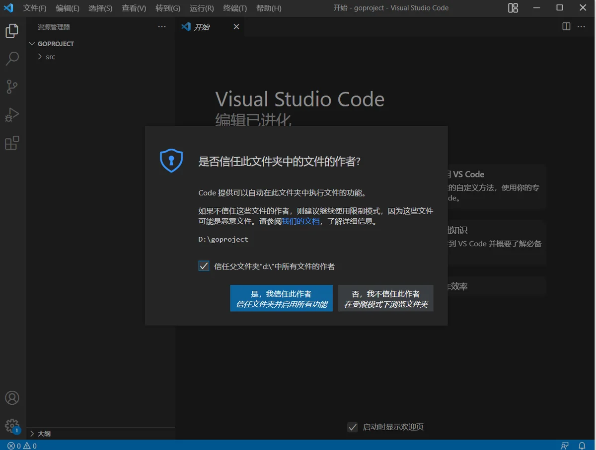
Task: Click the D:\goproject path text
Action: click(x=223, y=239)
